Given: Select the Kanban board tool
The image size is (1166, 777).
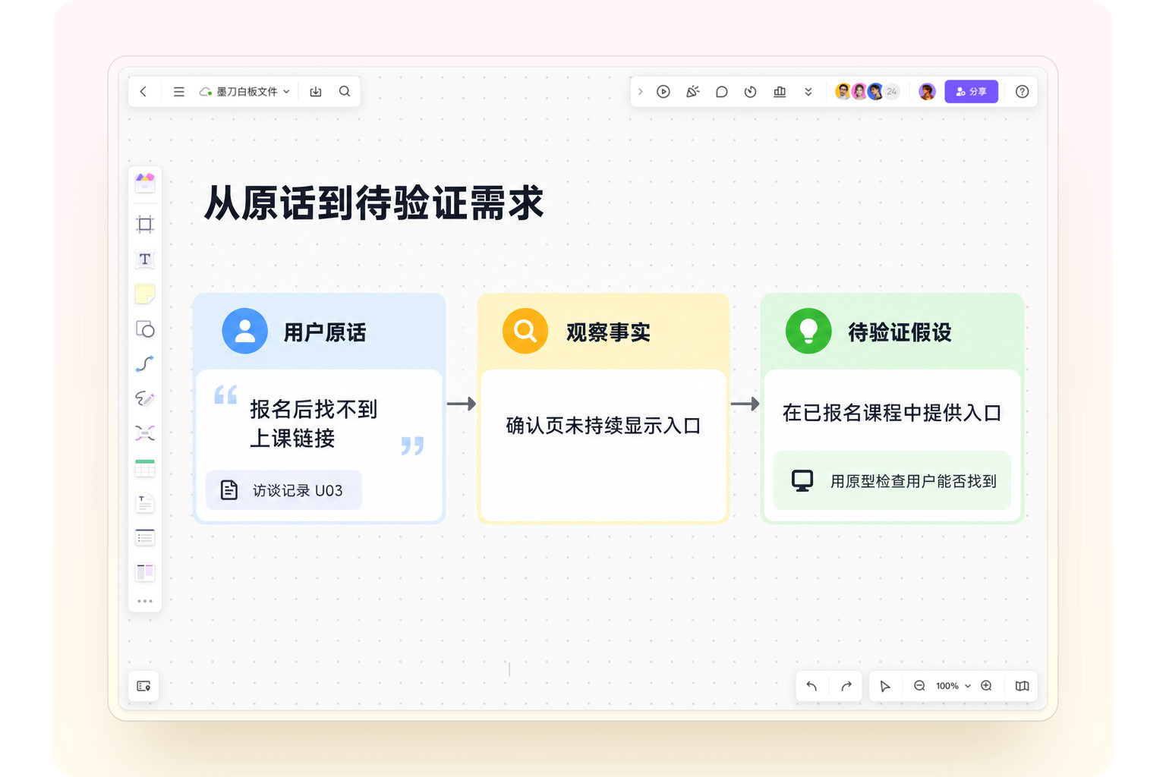Looking at the screenshot, I should 145,571.
